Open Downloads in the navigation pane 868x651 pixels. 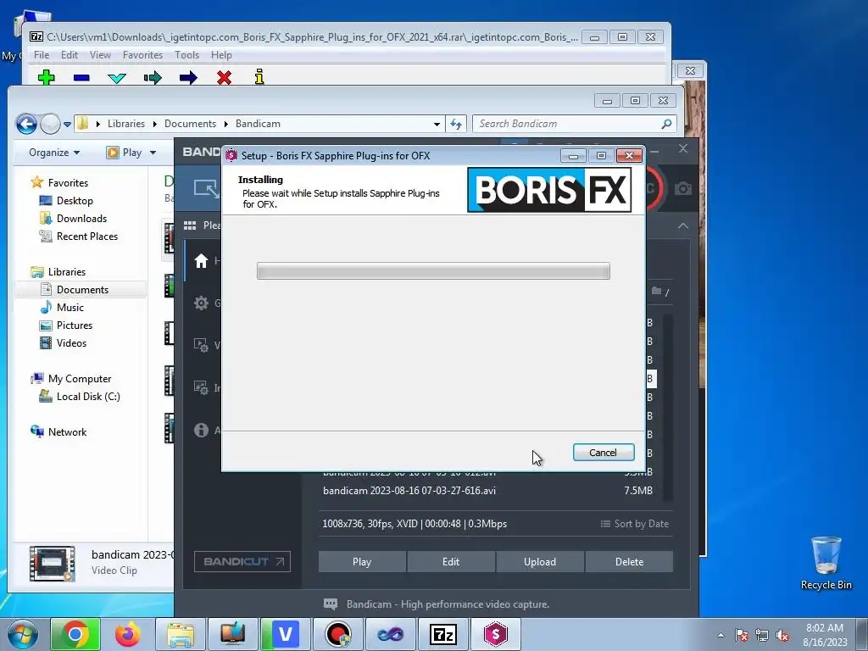(81, 218)
